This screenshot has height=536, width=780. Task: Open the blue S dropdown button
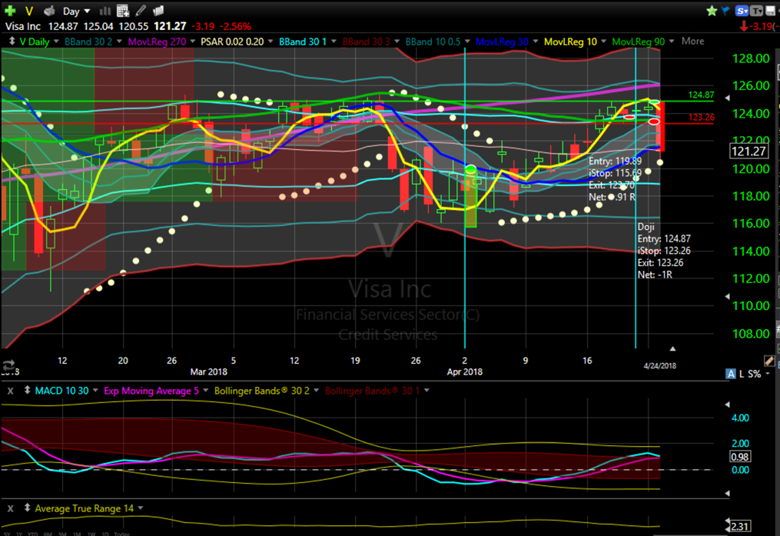pos(742,11)
